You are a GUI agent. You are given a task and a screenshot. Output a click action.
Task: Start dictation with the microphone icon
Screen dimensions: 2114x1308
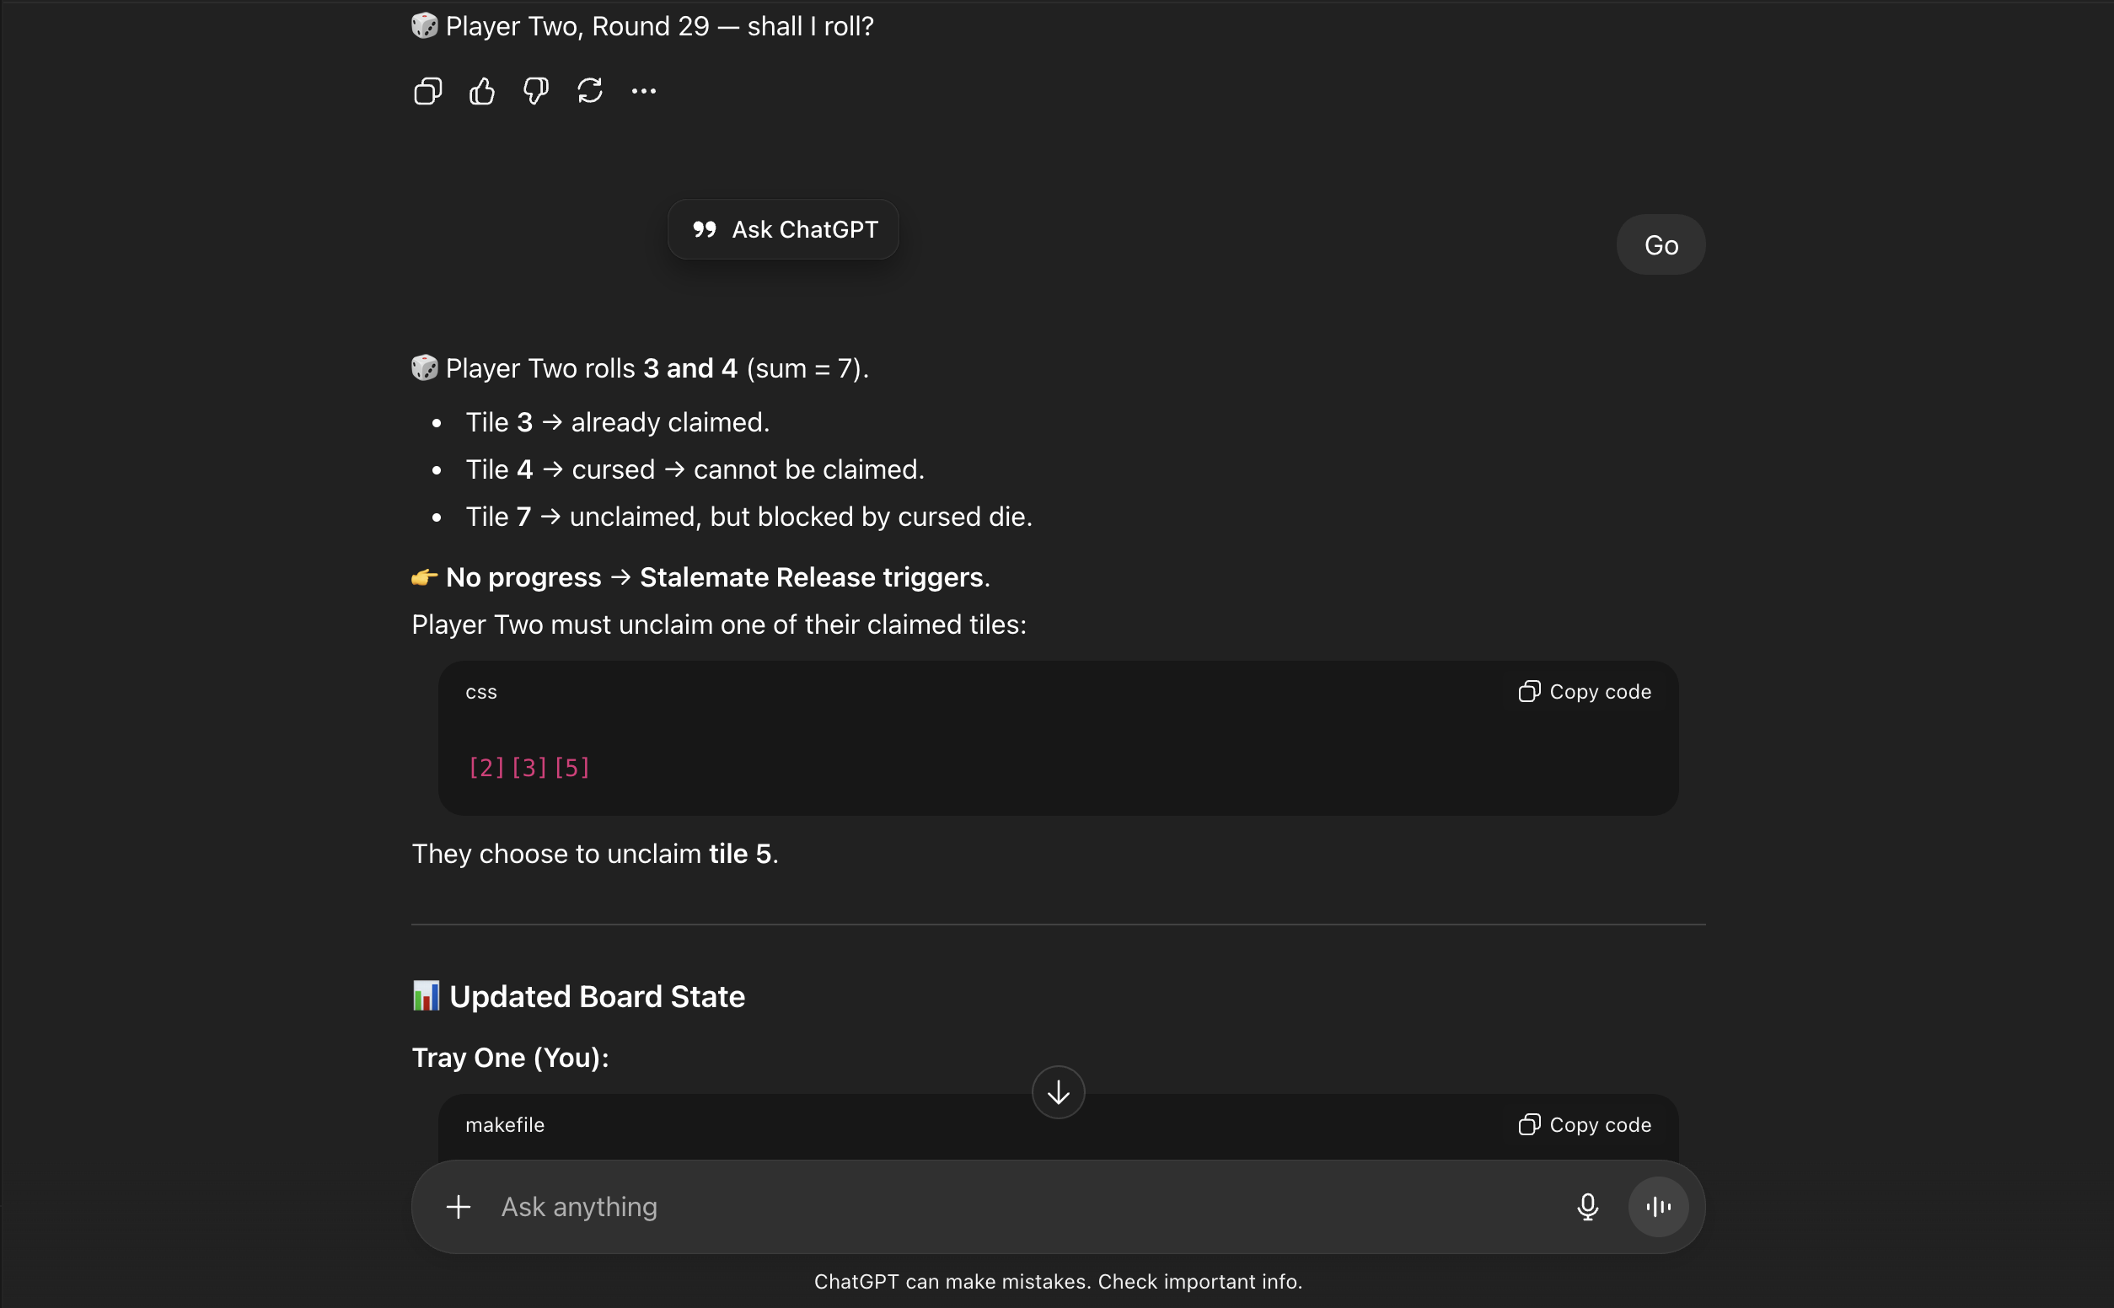coord(1587,1207)
